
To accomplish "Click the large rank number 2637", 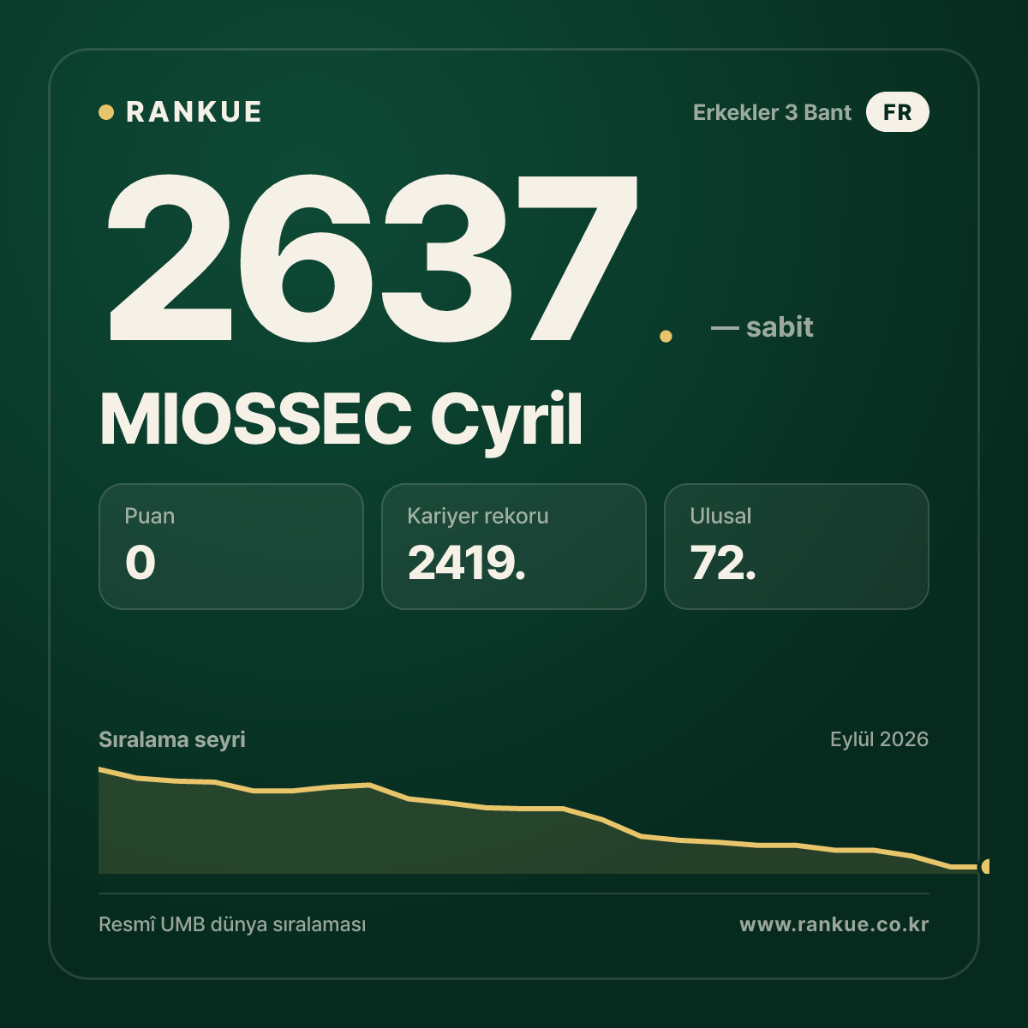I will 373,257.
